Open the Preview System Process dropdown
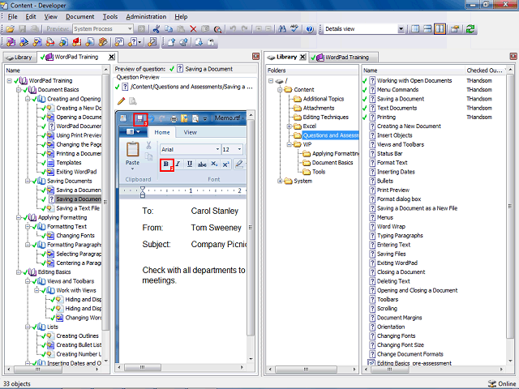The image size is (519, 389). pos(130,29)
